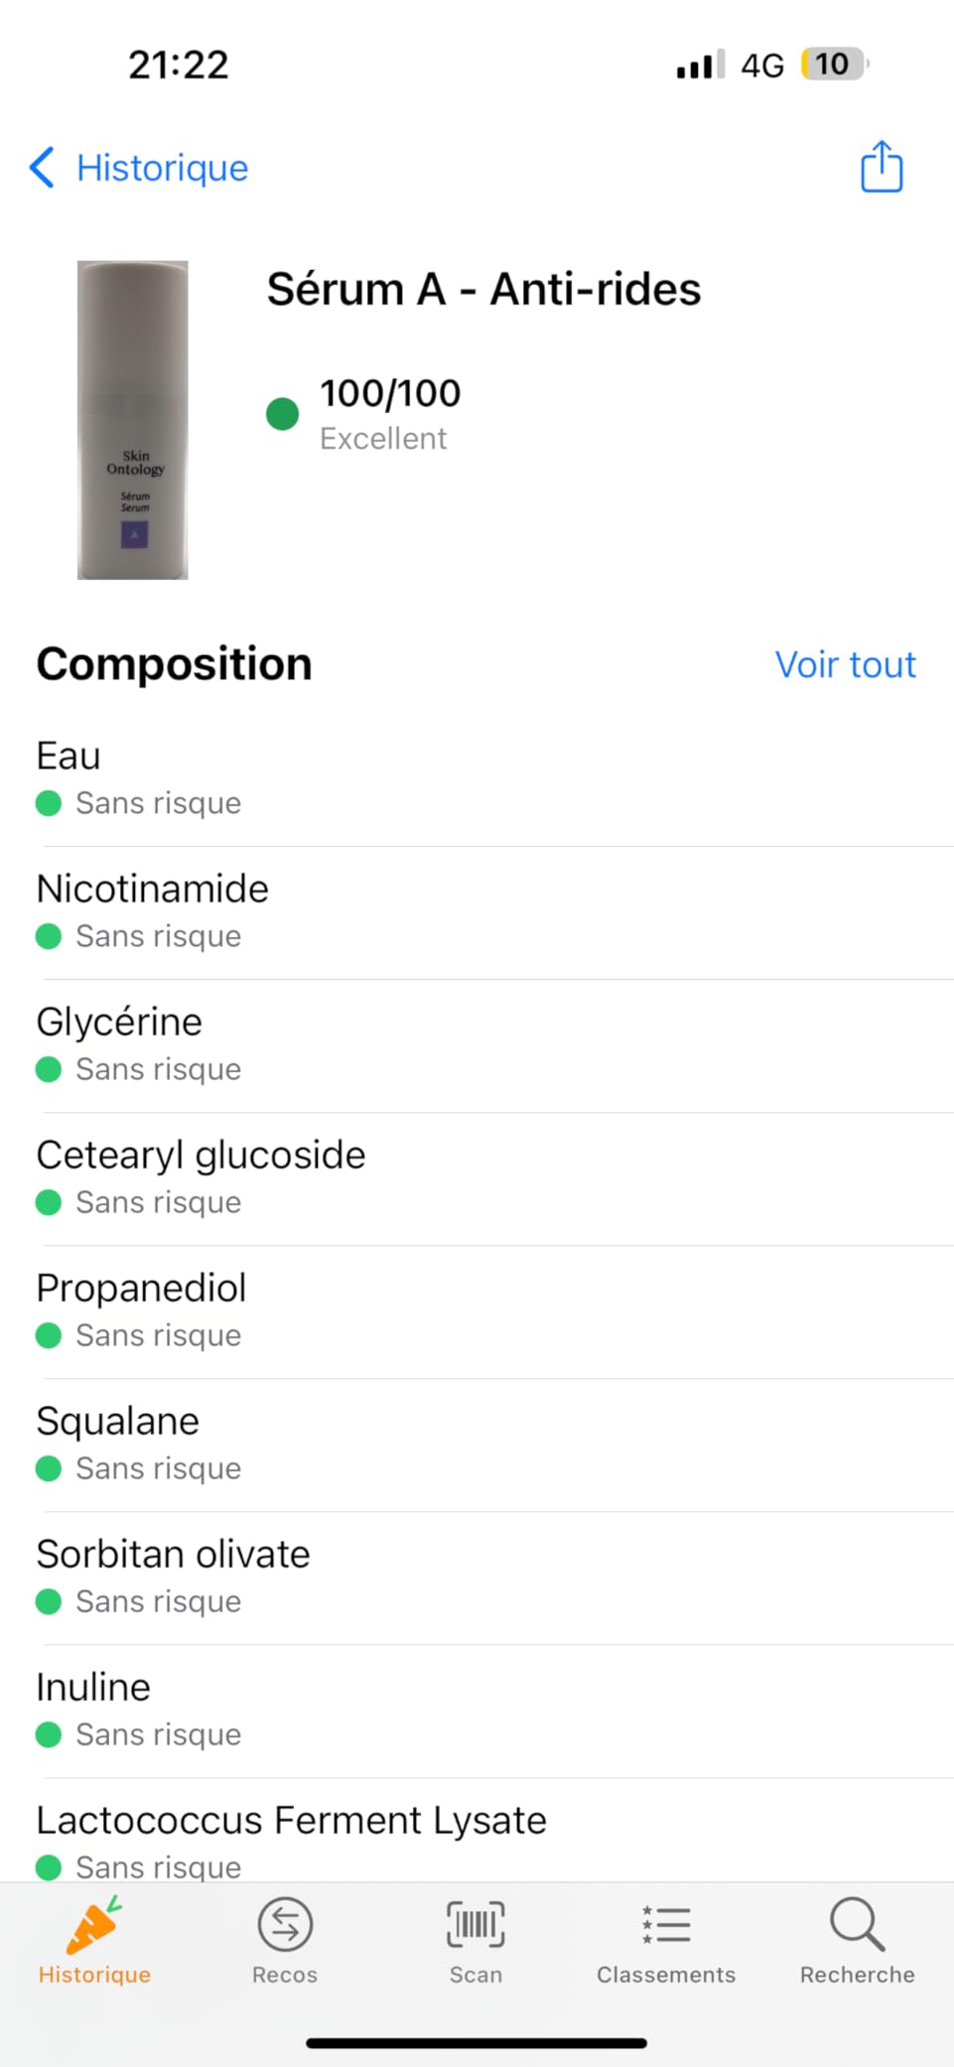
Task: Tap the Sérum A - Anti-rides title
Action: [483, 290]
